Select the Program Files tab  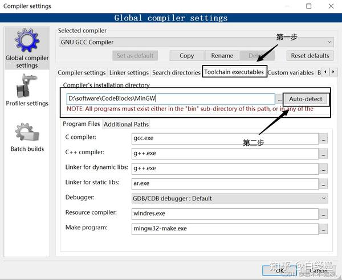click(x=81, y=124)
